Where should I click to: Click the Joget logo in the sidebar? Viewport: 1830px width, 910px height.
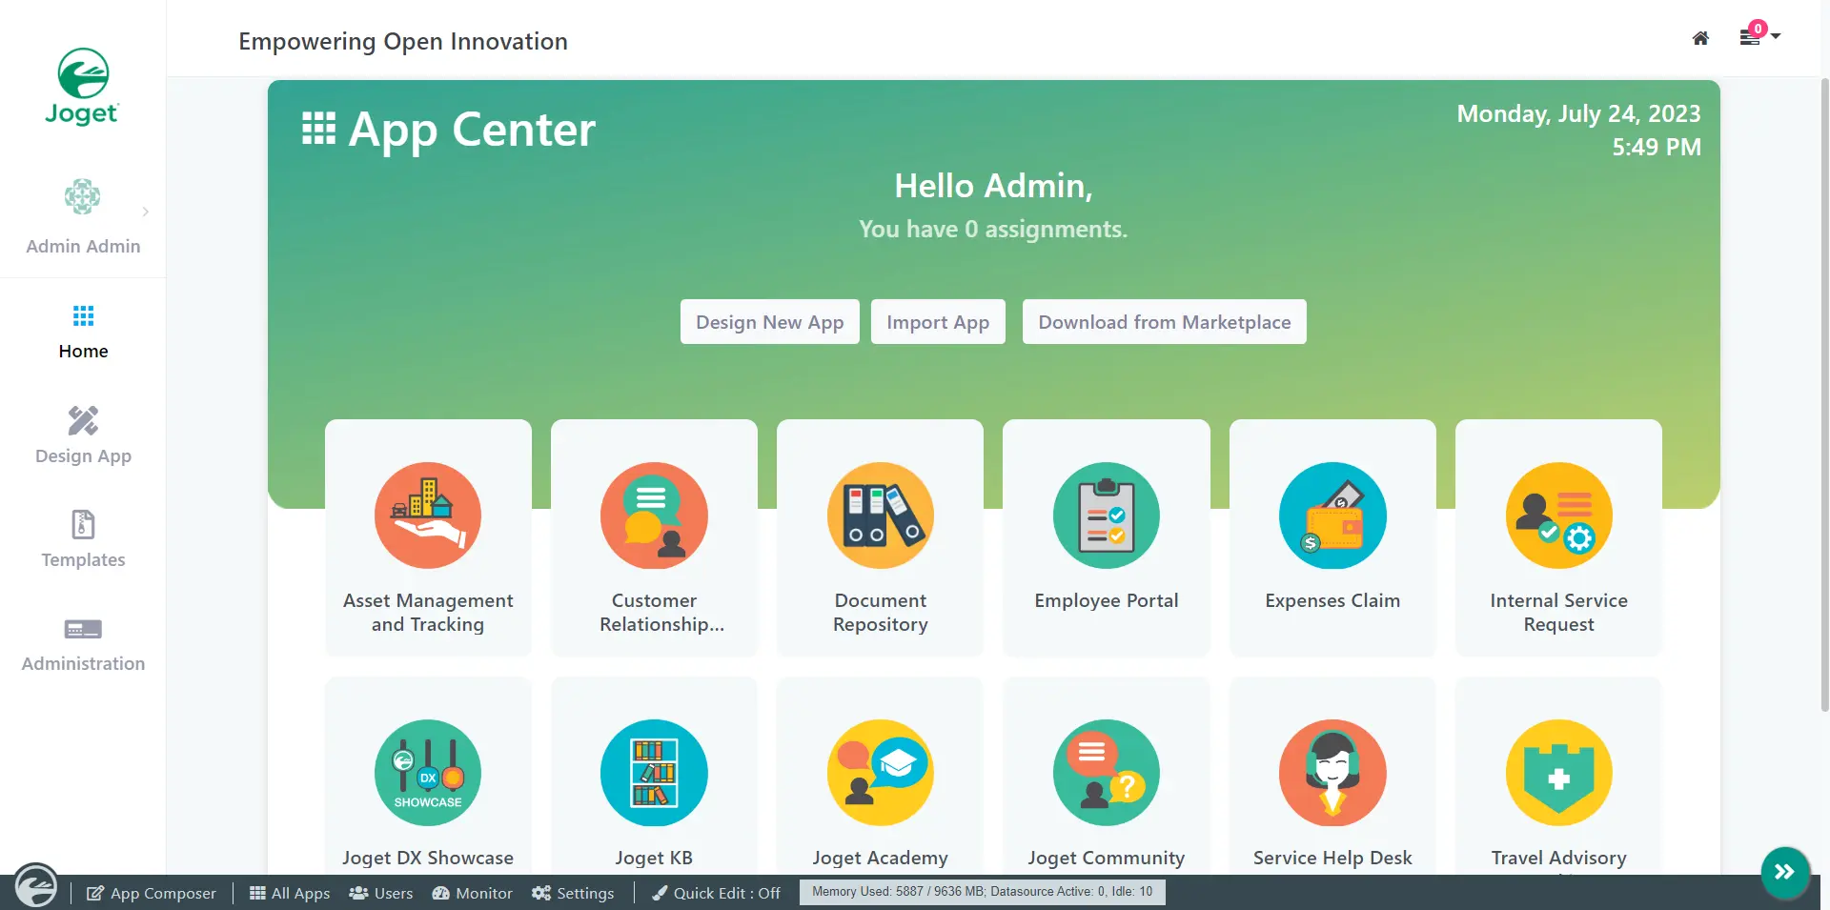pyautogui.click(x=82, y=87)
